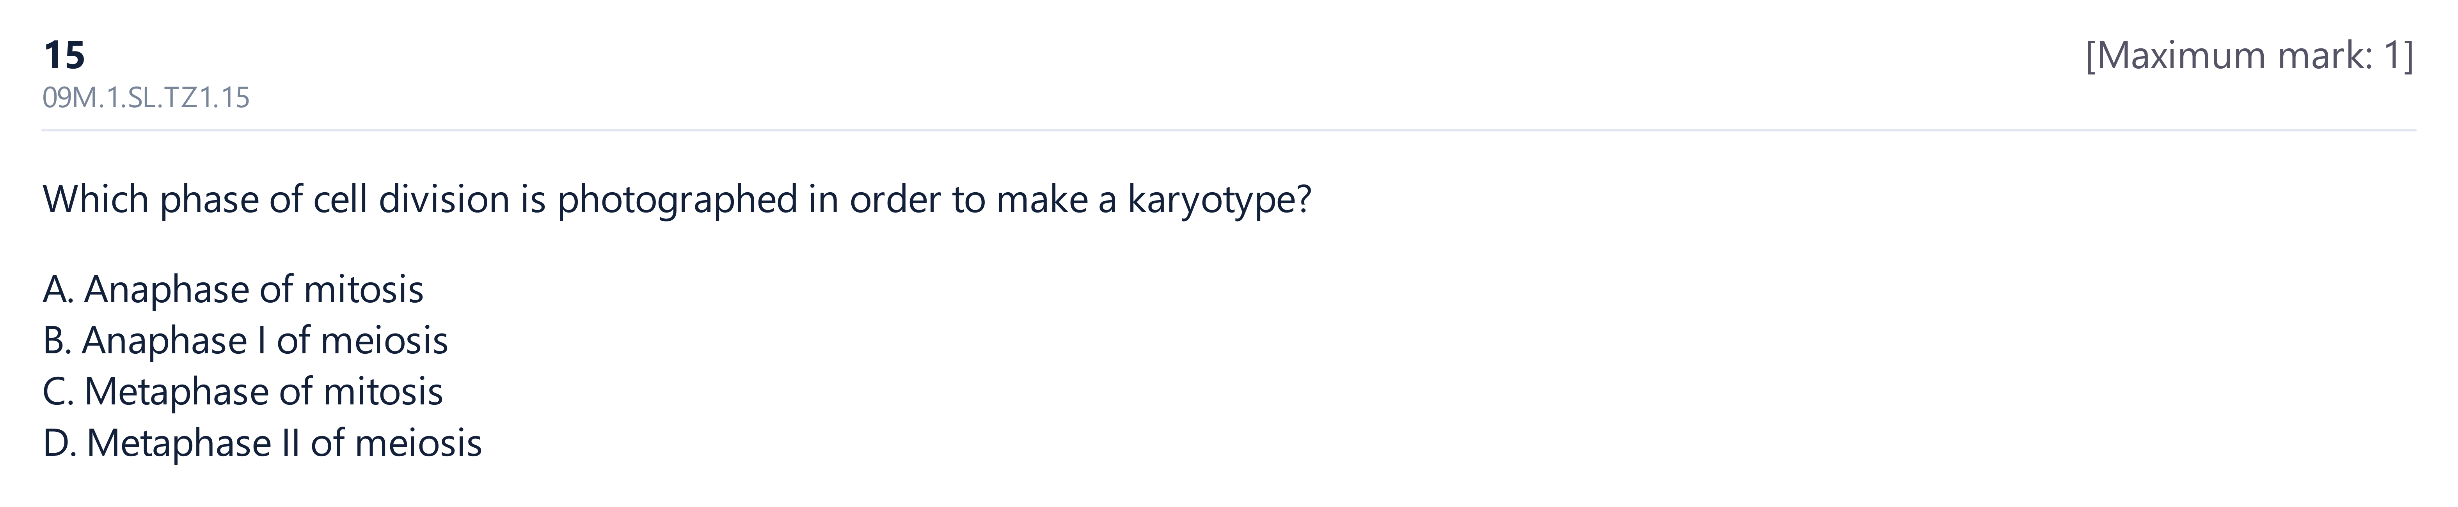The width and height of the screenshot is (2458, 507).
Task: Click the horizontal divider under the header
Action: (x=1229, y=129)
